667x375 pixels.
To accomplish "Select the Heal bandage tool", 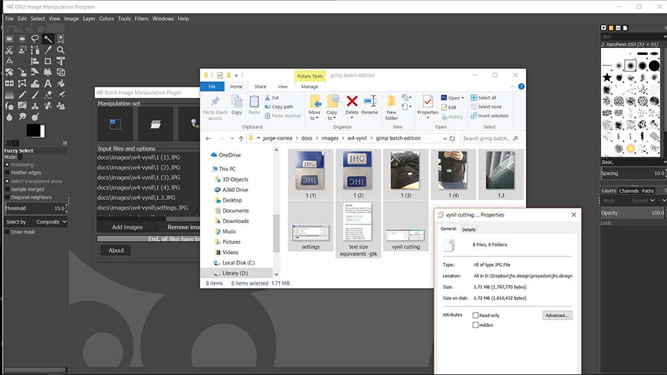I will coord(48,106).
